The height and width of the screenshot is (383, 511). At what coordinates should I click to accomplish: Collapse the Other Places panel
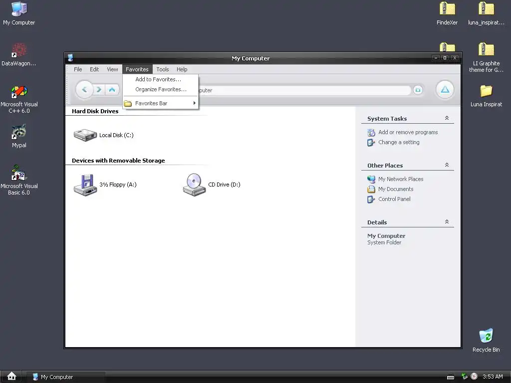point(447,165)
